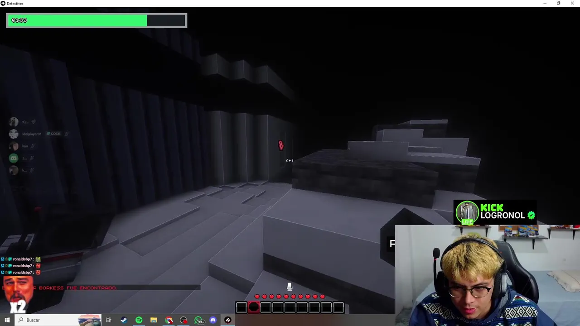Viewport: 580px width, 326px height.
Task: Open the Windows Start menu
Action: click(7, 320)
